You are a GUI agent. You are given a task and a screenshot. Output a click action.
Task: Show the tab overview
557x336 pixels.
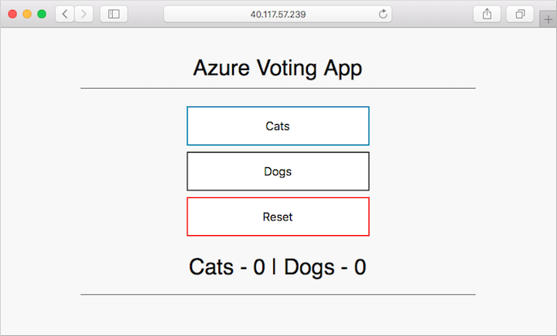coord(520,14)
